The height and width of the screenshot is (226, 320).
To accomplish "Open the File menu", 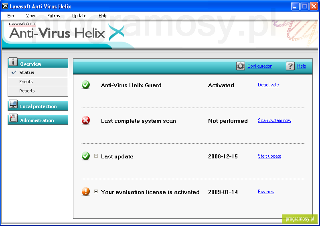I will tap(10, 16).
